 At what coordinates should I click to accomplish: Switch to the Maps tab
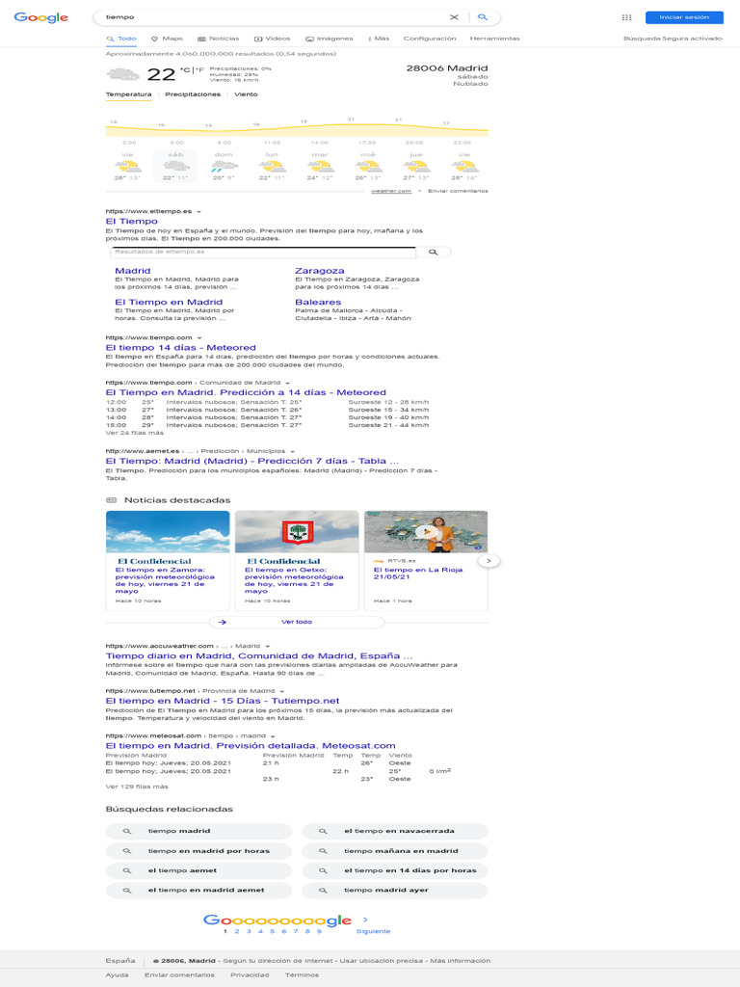pos(167,39)
